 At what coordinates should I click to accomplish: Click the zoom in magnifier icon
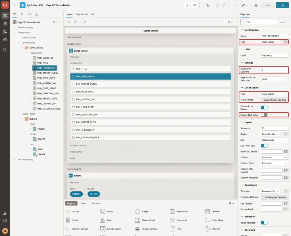point(76,22)
